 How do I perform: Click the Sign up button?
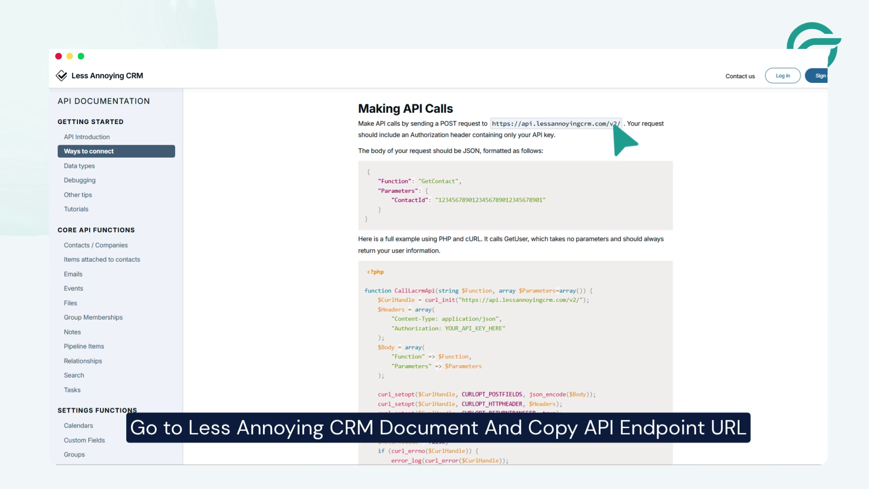(x=816, y=76)
